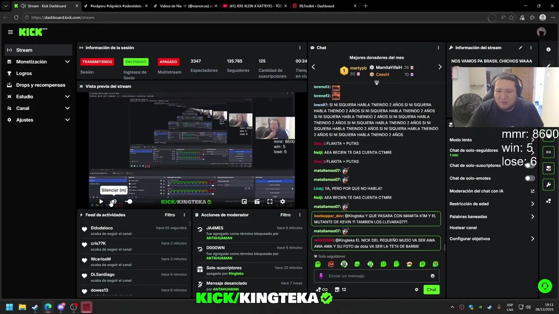Click the purple microphone in message box
Screen dimensions: 559x314
tap(321, 276)
